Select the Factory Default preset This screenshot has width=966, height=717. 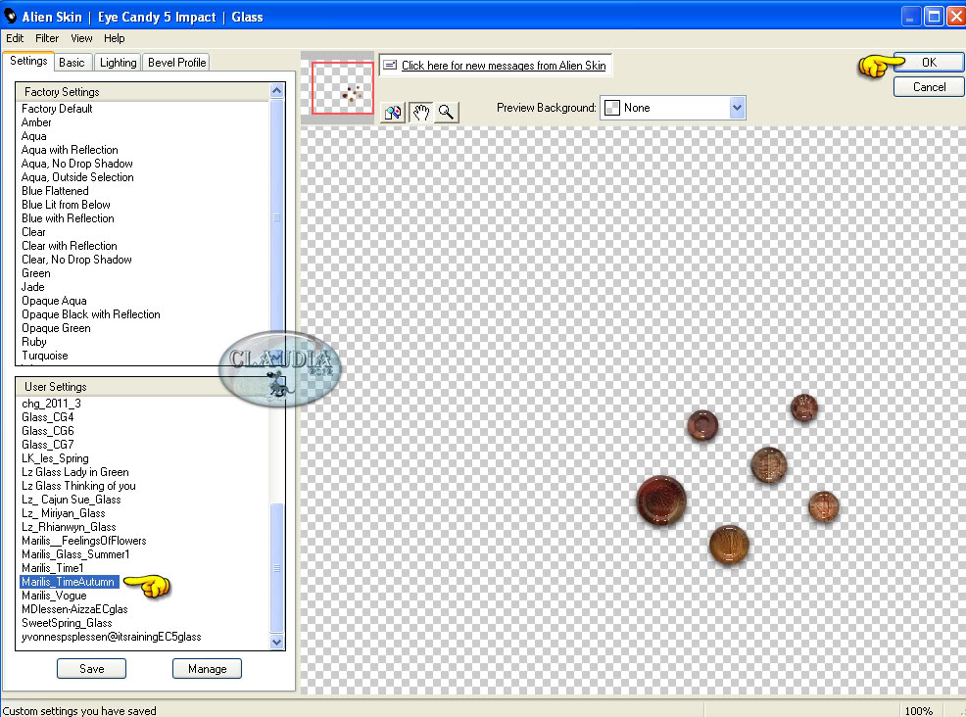(57, 109)
